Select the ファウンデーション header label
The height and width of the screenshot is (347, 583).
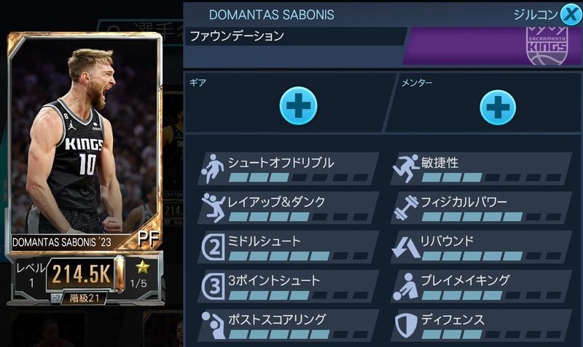pos(237,36)
